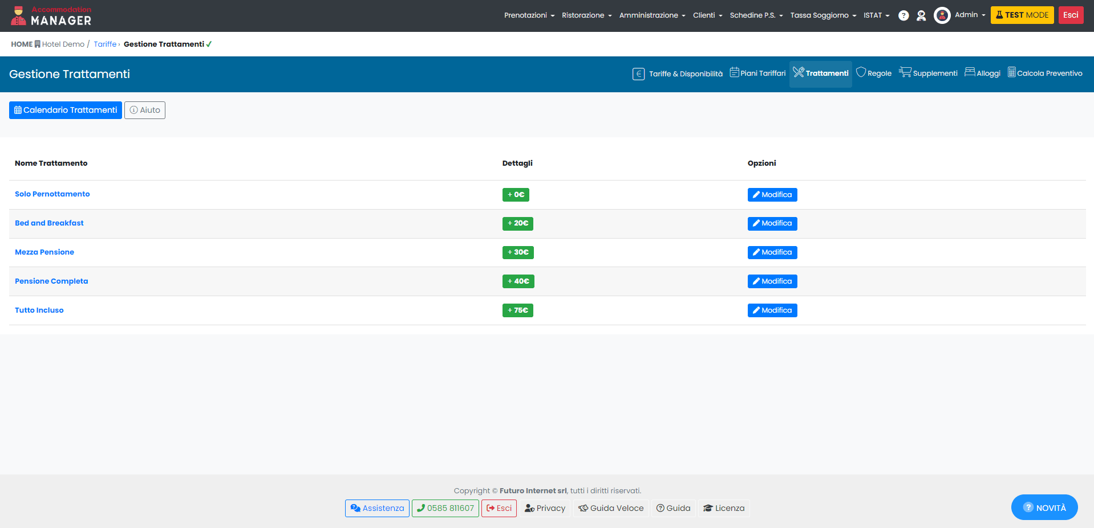This screenshot has height=528, width=1094.
Task: Click the support agent headset icon
Action: point(921,15)
